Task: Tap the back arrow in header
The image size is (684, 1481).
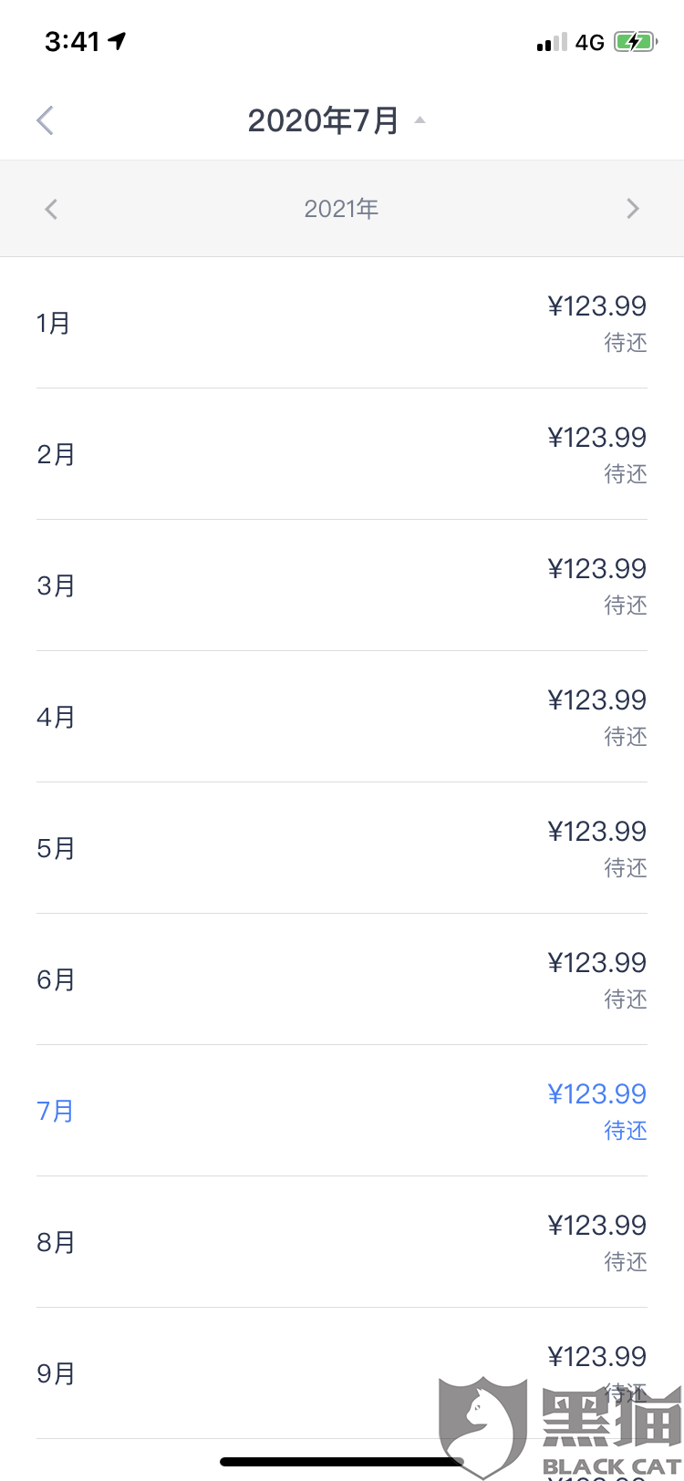Action: click(46, 120)
